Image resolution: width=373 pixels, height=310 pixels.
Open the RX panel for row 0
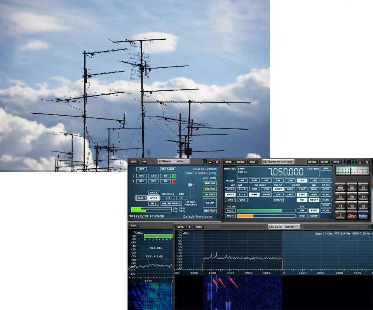pos(166,176)
